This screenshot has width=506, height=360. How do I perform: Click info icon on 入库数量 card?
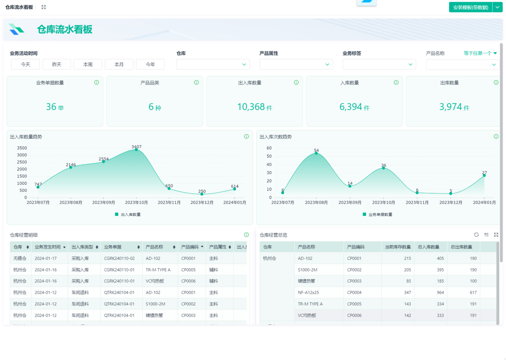click(396, 82)
